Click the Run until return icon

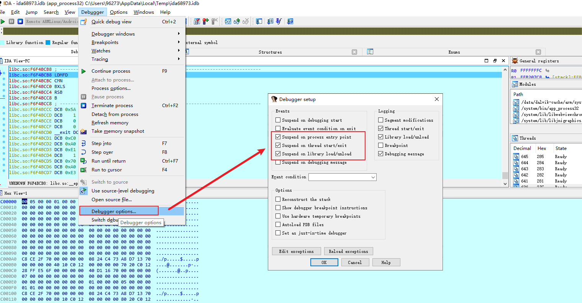(84, 161)
